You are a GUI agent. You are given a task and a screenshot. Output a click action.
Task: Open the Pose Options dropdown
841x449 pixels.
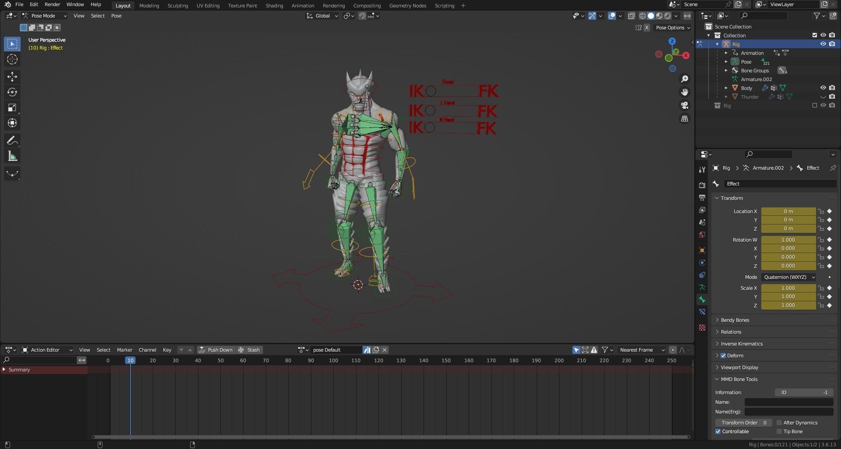point(673,28)
